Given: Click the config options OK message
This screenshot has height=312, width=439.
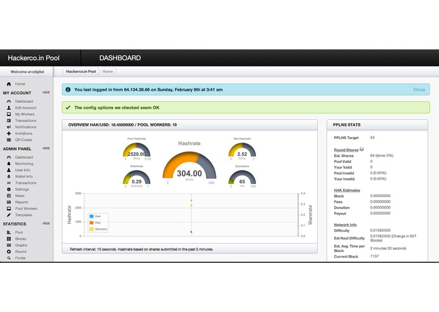Looking at the screenshot, I should (x=246, y=107).
